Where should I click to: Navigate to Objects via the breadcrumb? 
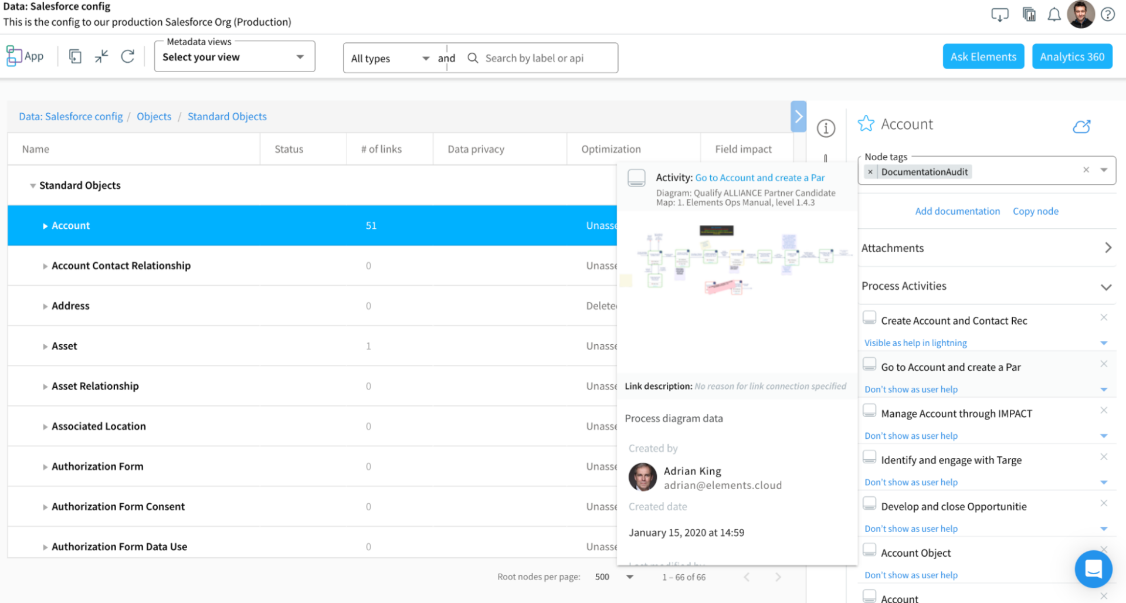[154, 116]
